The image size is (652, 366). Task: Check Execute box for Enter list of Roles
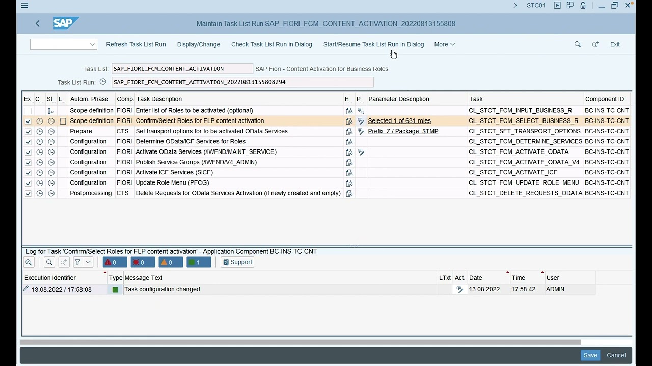[28, 111]
